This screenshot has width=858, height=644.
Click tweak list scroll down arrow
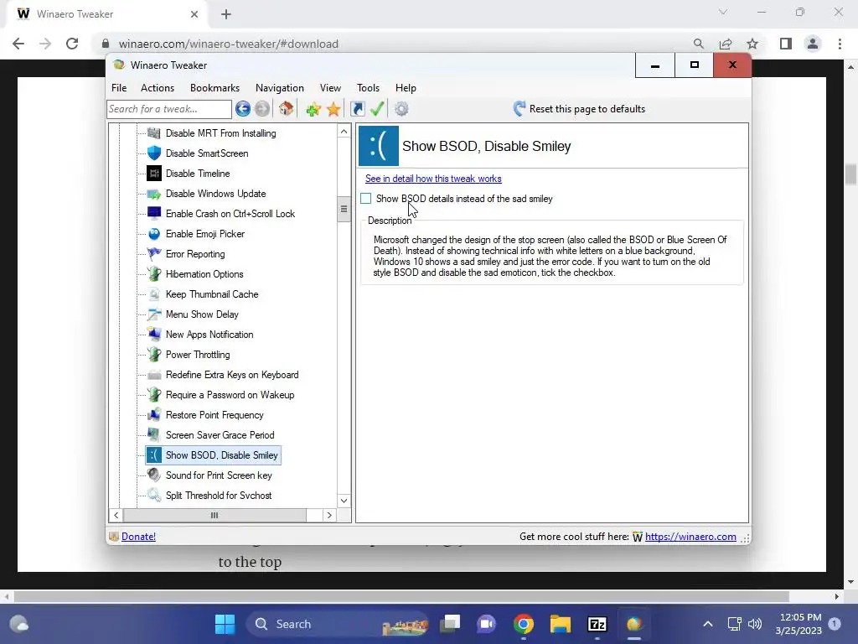pyautogui.click(x=344, y=501)
